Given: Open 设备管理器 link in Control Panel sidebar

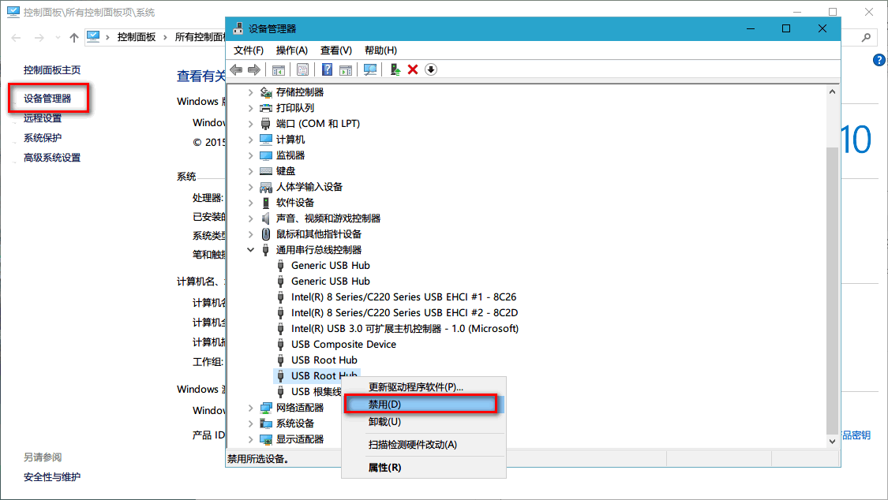Looking at the screenshot, I should [x=47, y=99].
